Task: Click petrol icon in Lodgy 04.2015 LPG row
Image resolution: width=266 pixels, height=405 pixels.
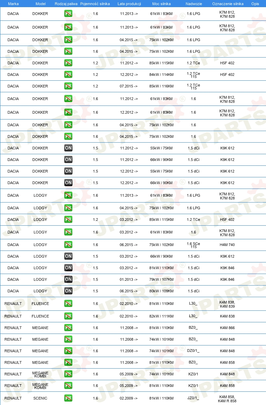Action: tap(68, 208)
